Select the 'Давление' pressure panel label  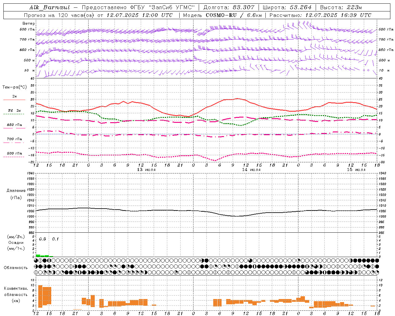(16, 191)
